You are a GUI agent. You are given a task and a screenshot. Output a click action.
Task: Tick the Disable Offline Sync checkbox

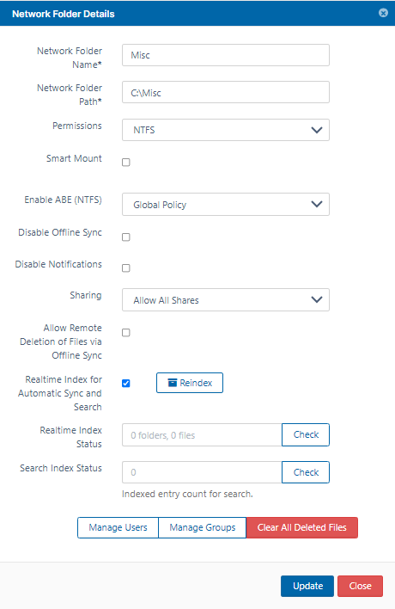coord(126,237)
